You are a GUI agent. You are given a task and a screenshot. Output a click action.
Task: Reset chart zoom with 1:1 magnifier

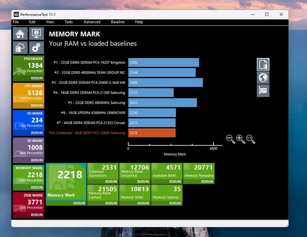(250, 139)
